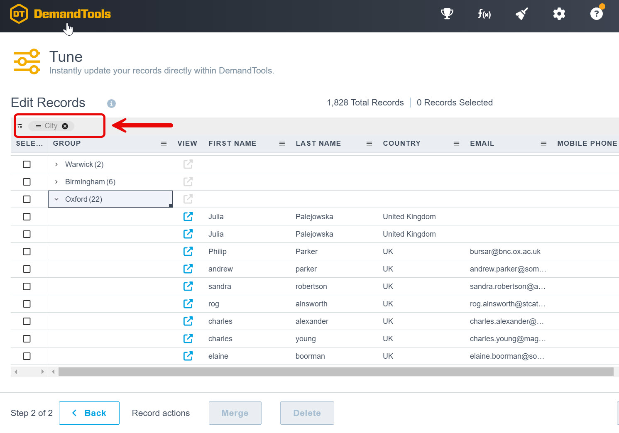Open the help question mark icon
The width and height of the screenshot is (619, 433).
click(x=596, y=14)
